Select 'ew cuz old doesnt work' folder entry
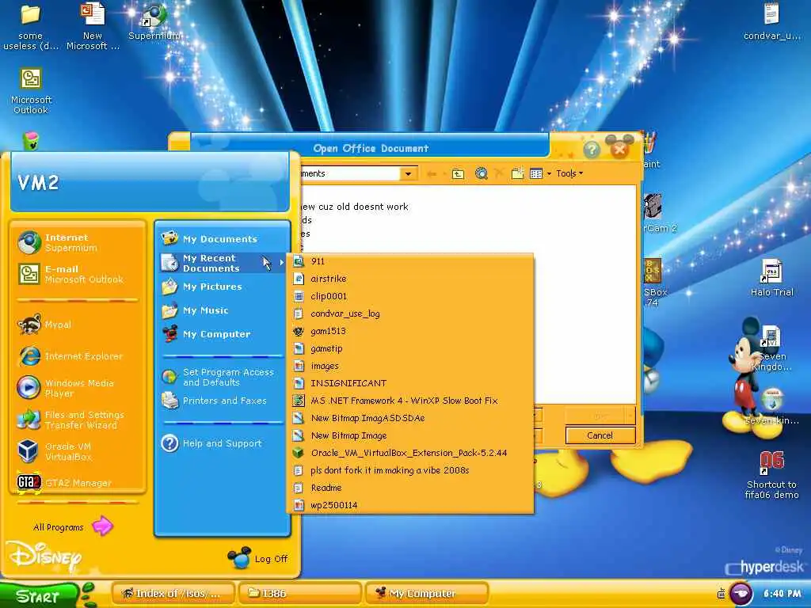The height and width of the screenshot is (608, 811). click(355, 207)
